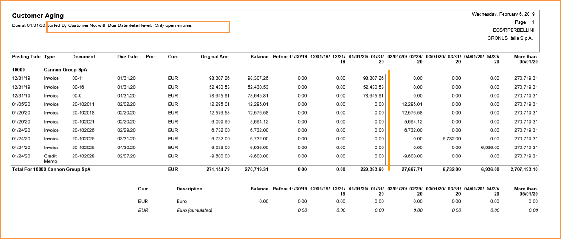The width and height of the screenshot is (561, 239).
Task: Click the 04/30/20 due date cell
Action: (126, 148)
